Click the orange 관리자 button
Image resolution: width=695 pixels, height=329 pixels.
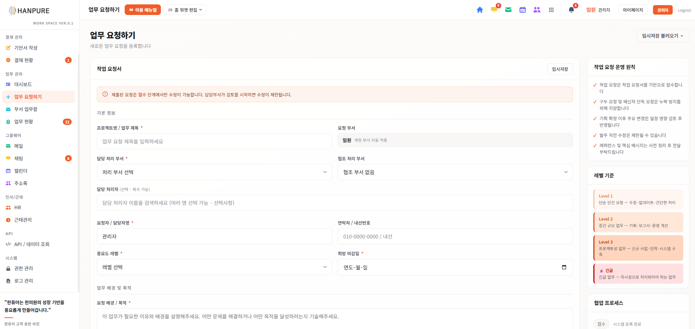click(x=662, y=10)
